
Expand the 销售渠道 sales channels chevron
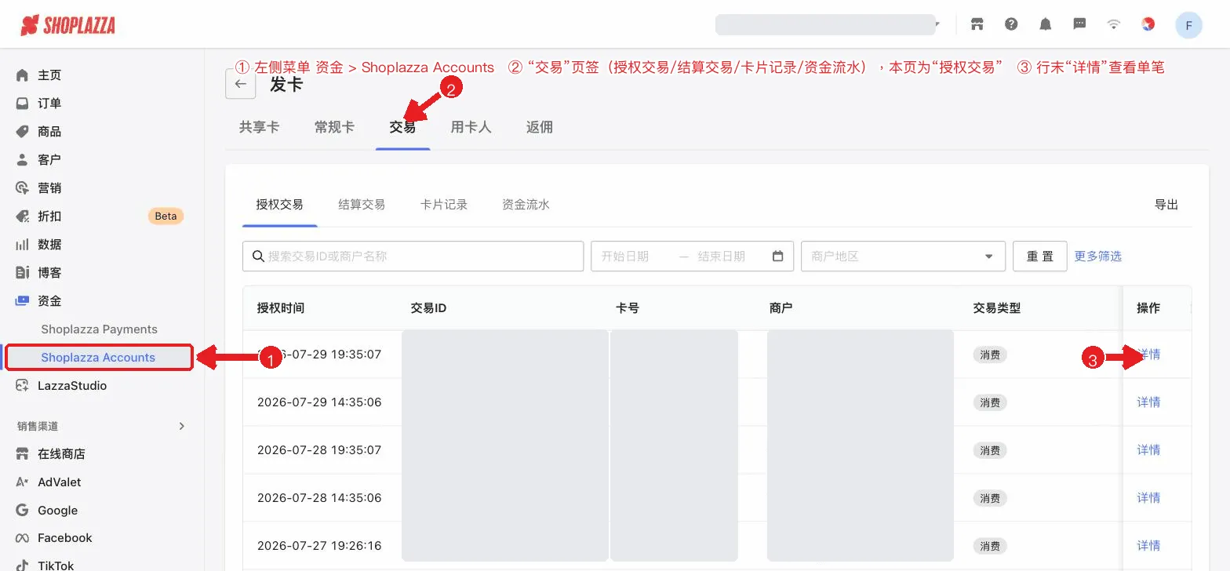(x=182, y=426)
